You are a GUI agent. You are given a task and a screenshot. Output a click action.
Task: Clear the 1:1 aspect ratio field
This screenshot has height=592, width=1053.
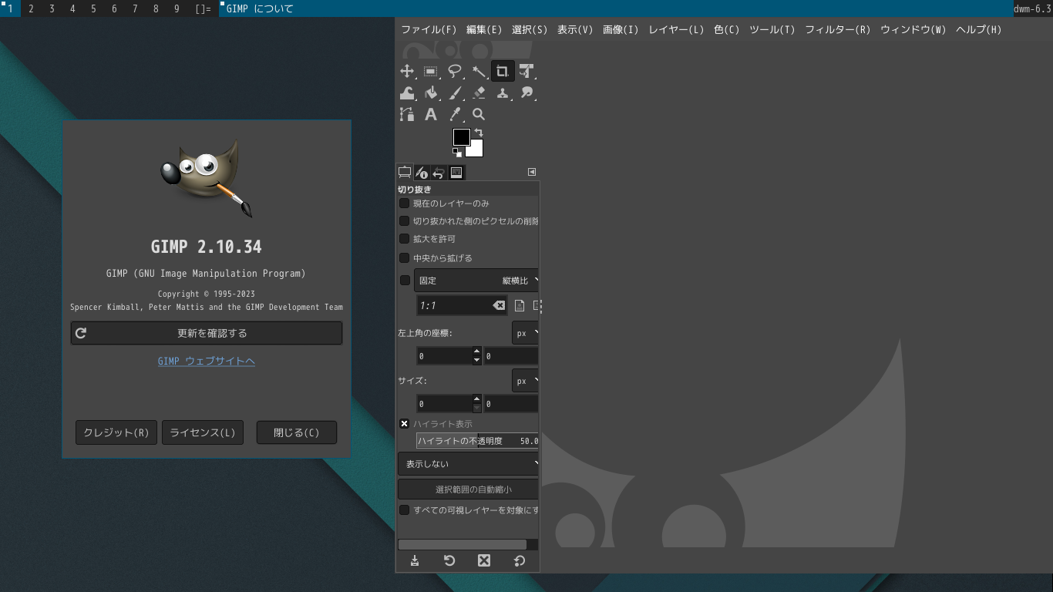pos(499,305)
